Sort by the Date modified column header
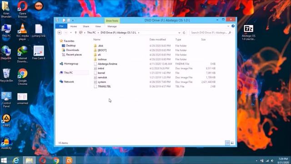 tap(158, 40)
